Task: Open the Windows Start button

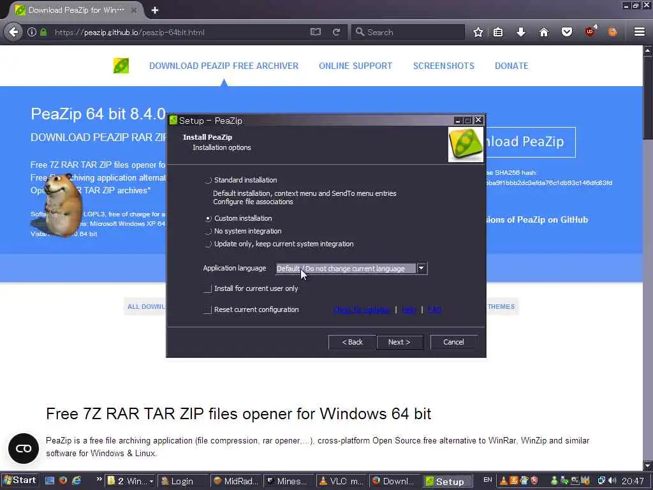Action: pyautogui.click(x=20, y=480)
